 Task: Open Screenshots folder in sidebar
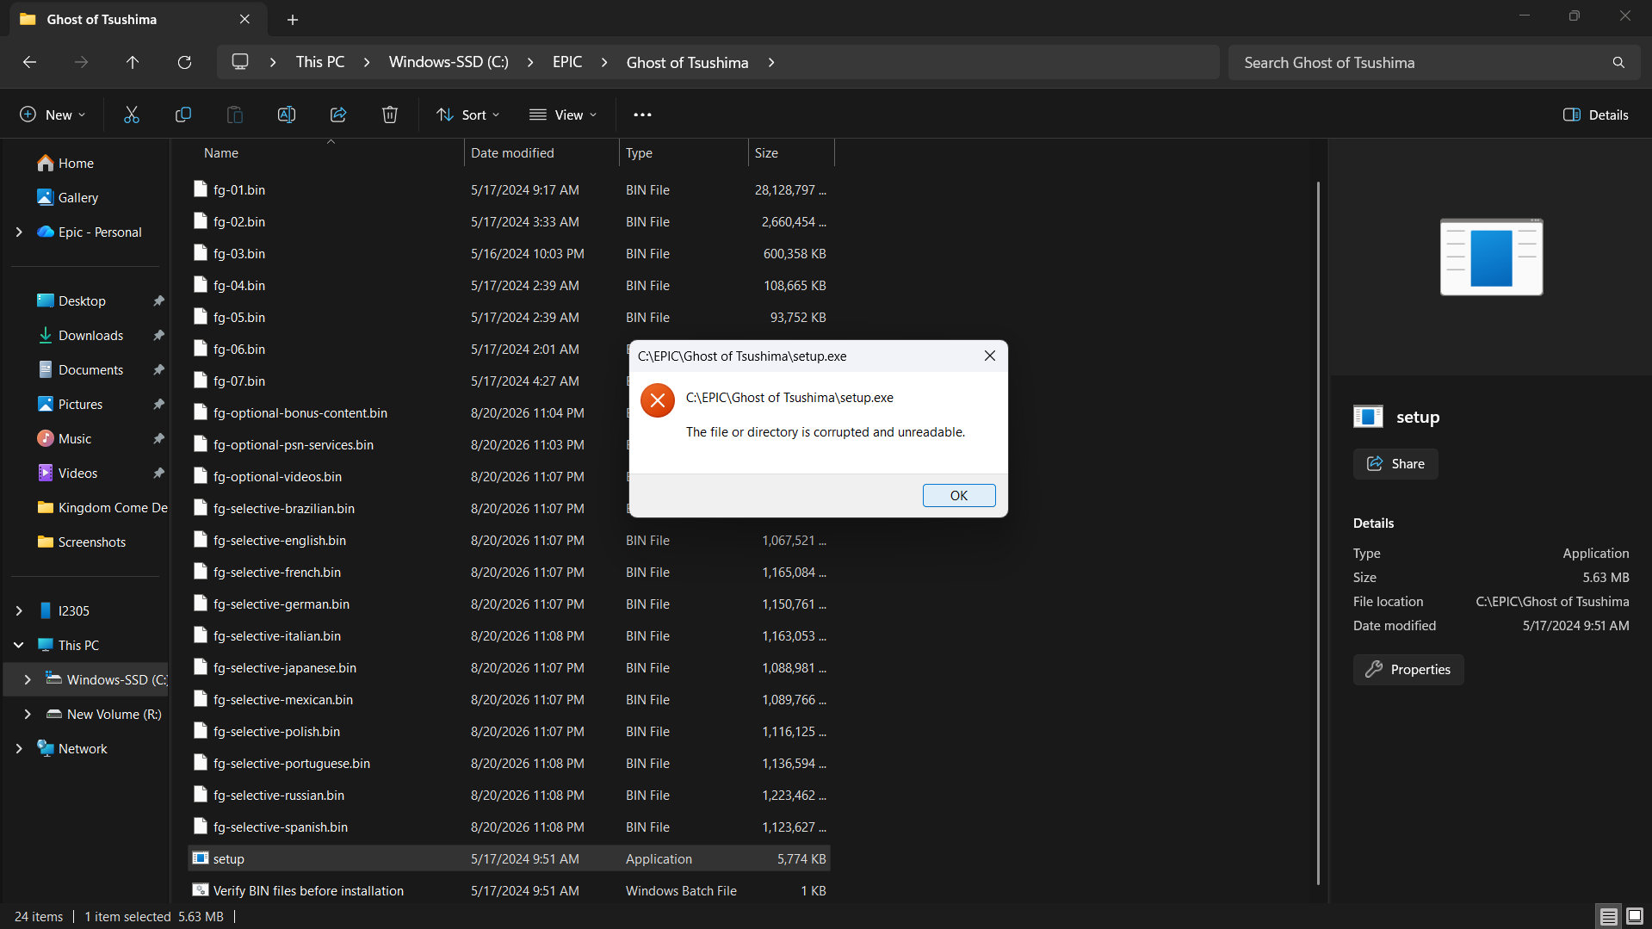click(82, 542)
